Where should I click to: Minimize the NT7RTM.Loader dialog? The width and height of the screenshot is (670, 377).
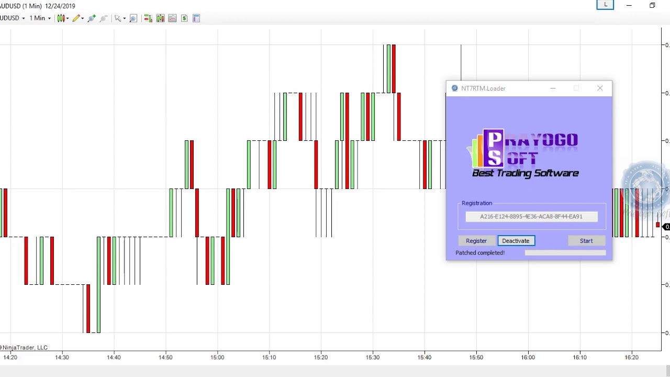pyautogui.click(x=553, y=88)
